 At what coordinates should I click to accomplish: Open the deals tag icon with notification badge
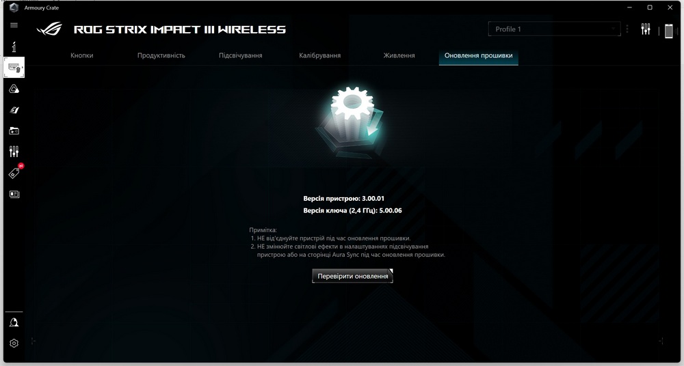pos(14,173)
